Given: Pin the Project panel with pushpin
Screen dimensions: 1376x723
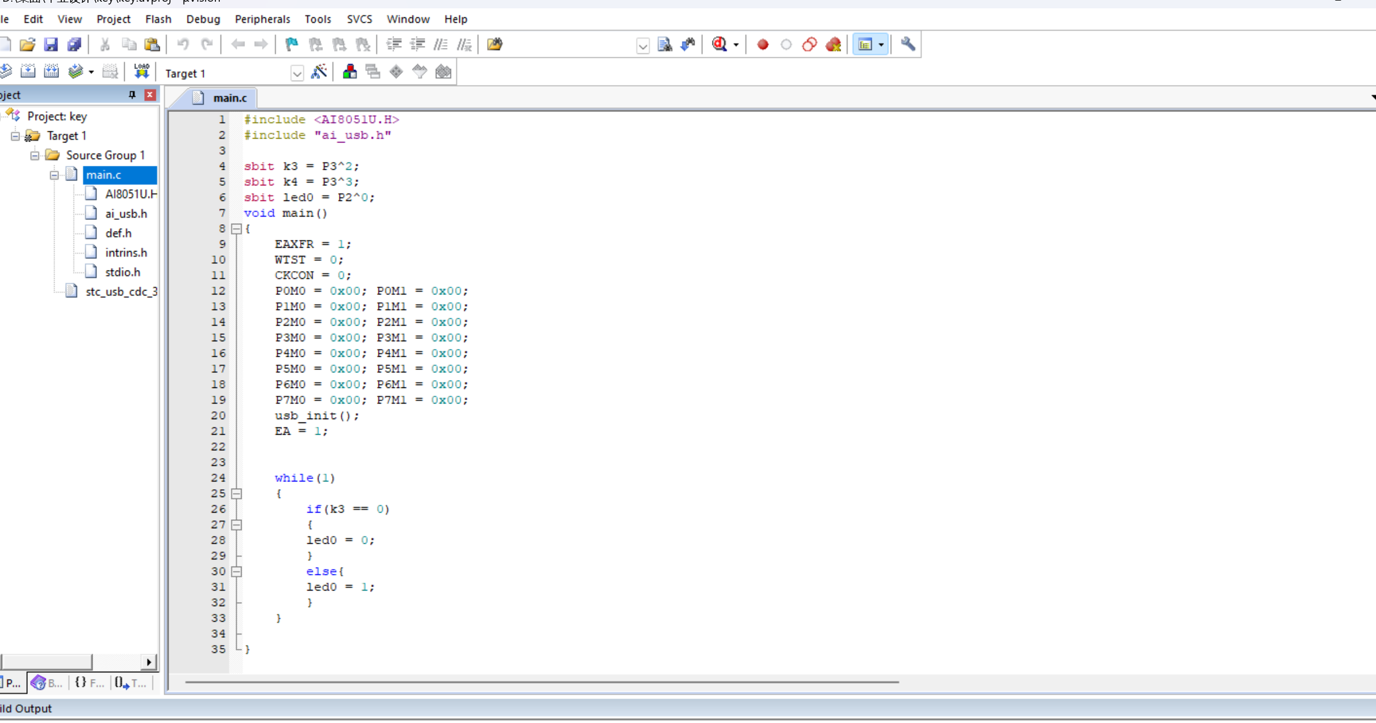Looking at the screenshot, I should click(x=132, y=95).
